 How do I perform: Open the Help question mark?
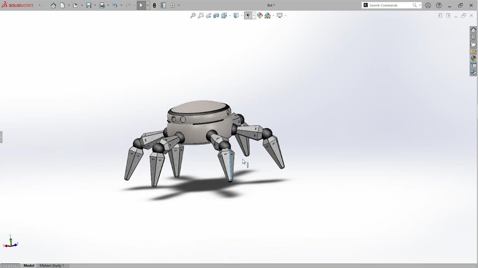439,5
